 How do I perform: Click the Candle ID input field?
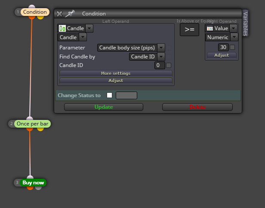point(160,65)
